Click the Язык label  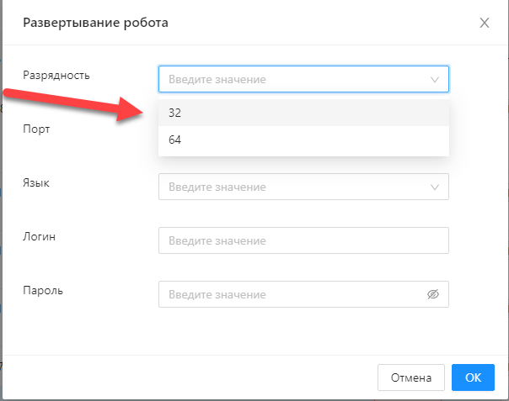36,183
